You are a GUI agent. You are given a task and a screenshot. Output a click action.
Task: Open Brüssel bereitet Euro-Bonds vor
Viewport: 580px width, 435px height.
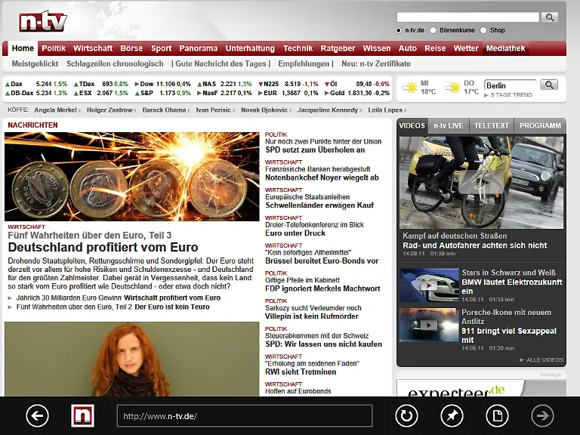[322, 261]
